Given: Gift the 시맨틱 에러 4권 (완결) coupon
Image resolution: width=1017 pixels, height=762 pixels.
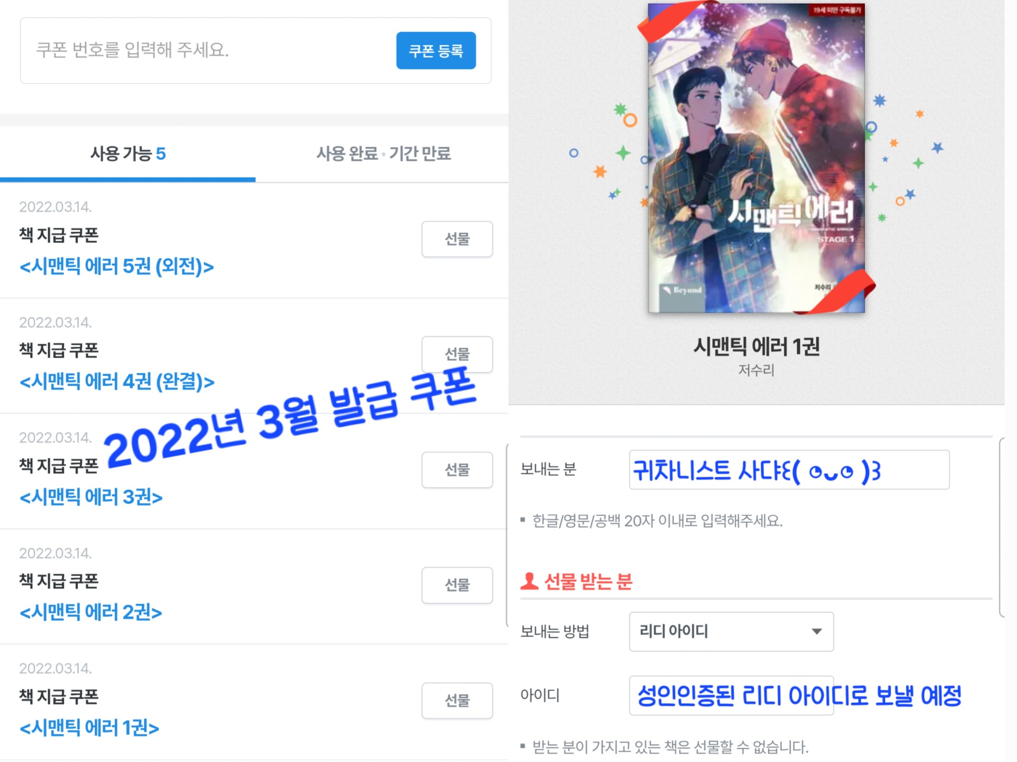Looking at the screenshot, I should pyautogui.click(x=457, y=354).
